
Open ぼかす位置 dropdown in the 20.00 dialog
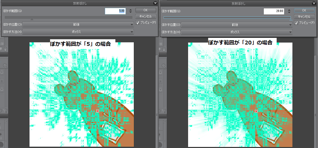click(x=236, y=25)
